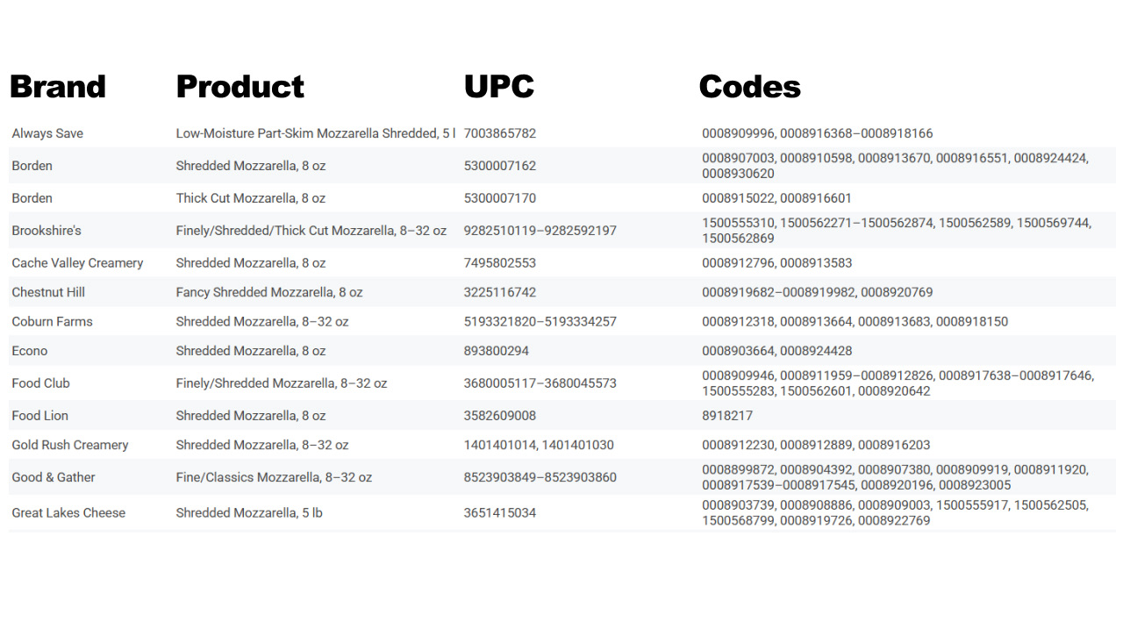The width and height of the screenshot is (1123, 636).
Task: Click Fancy Shredded Mozzarella, 8 oz product
Action: [269, 292]
